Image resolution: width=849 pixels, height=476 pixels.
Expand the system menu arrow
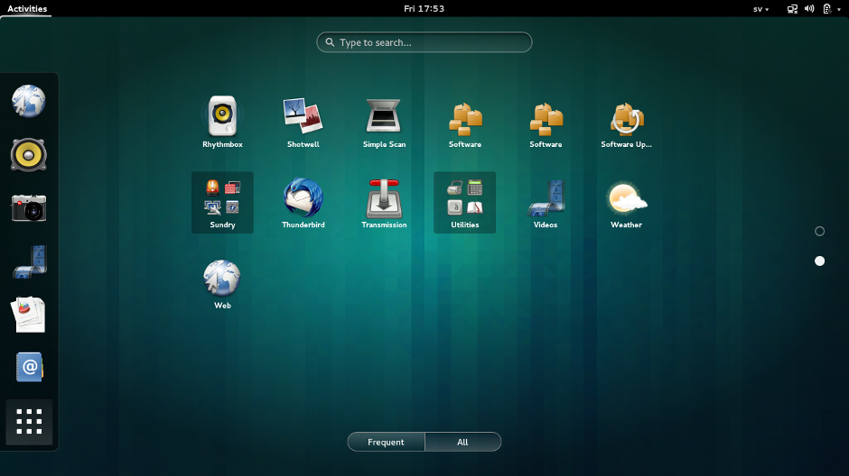pos(839,9)
